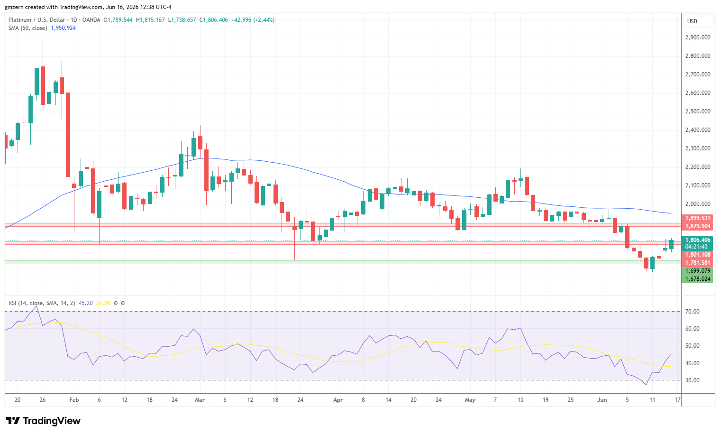Screen dimensions: 720x435
Task: Click the 2,200.000 price axis label
Action: [x=698, y=167]
